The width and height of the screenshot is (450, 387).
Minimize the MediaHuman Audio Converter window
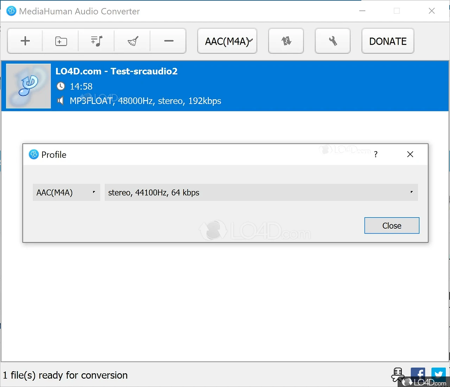[x=362, y=11]
